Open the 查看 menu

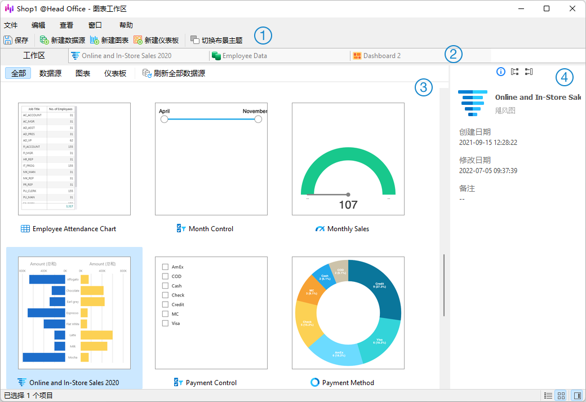pos(66,25)
